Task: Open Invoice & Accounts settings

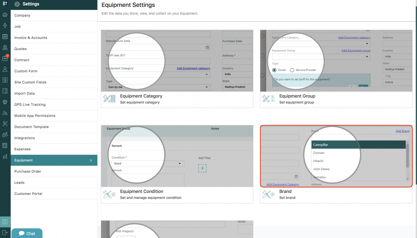Action: pyautogui.click(x=54, y=38)
